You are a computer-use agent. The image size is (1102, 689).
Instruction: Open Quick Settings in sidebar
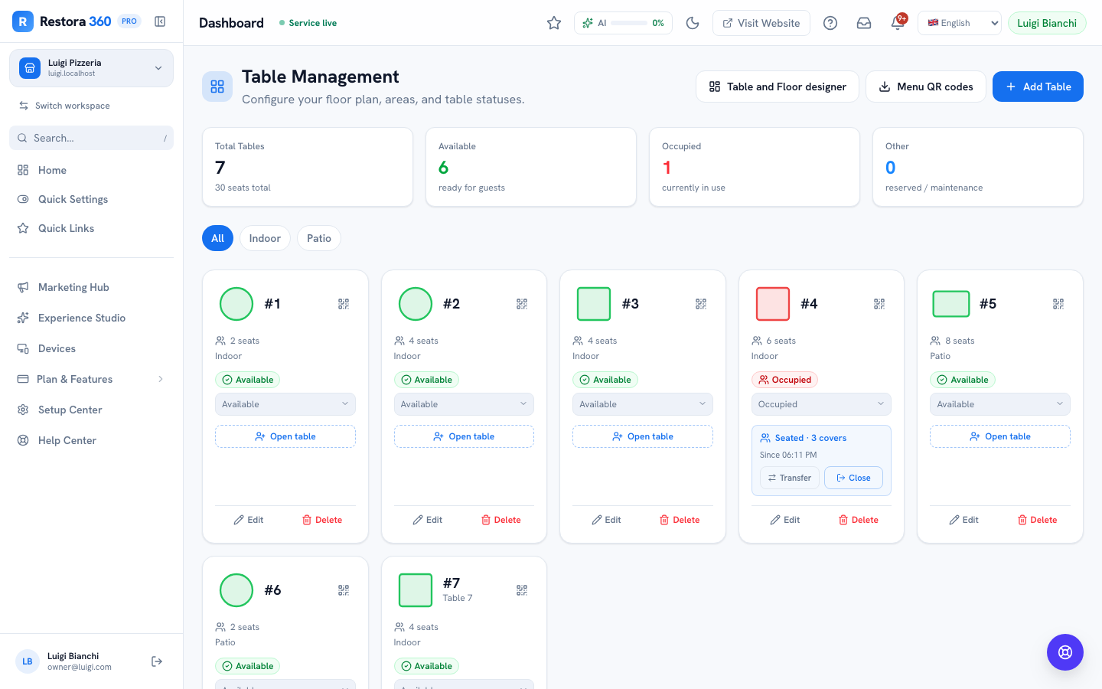pos(91,199)
